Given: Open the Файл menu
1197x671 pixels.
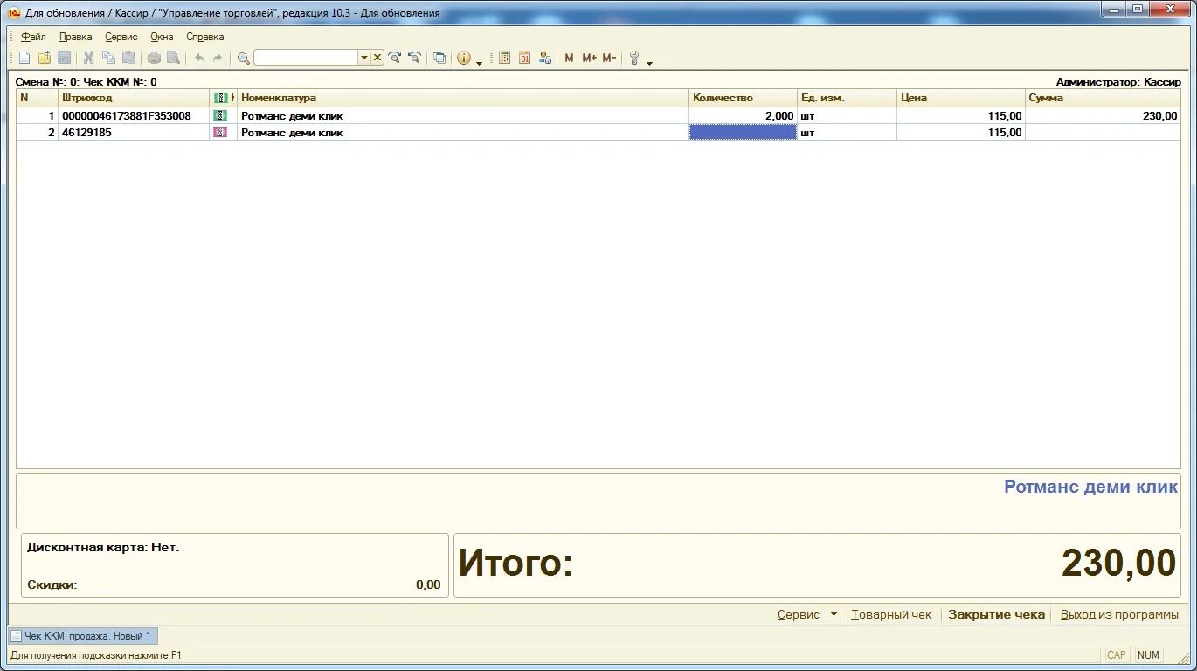Looking at the screenshot, I should coord(34,37).
